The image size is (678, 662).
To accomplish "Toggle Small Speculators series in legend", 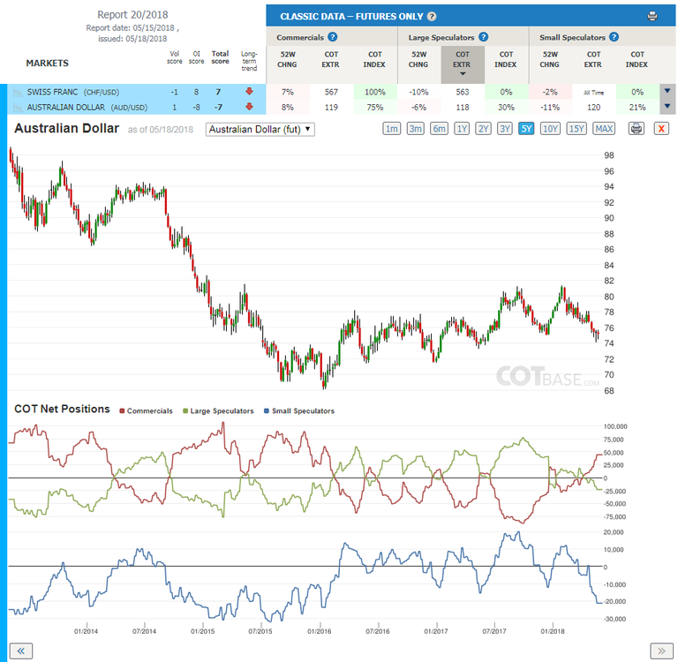I will (x=299, y=410).
